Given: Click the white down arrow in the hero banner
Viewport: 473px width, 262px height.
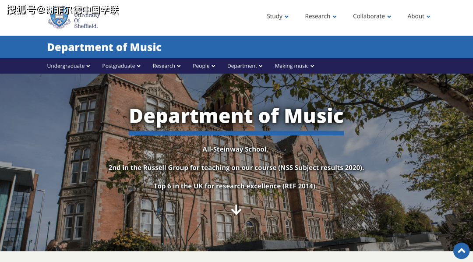Looking at the screenshot, I should [x=236, y=210].
